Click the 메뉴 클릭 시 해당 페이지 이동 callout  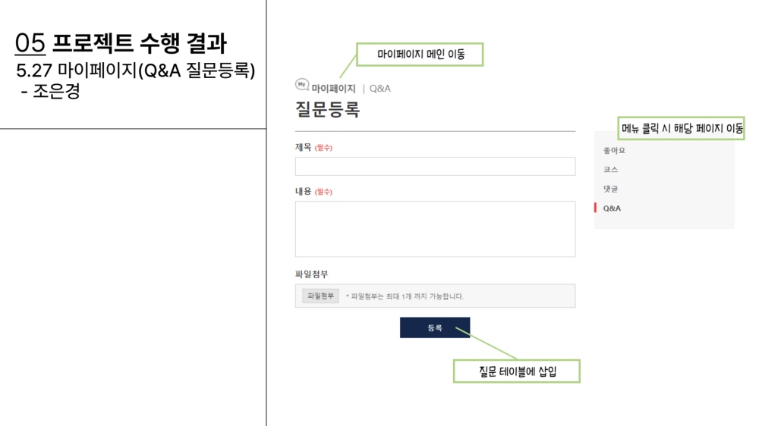point(681,128)
